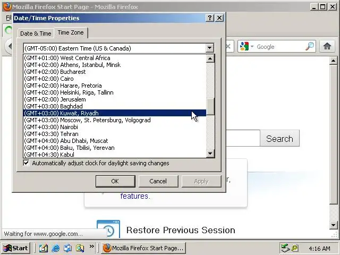This screenshot has height=255, width=340.
Task: Activate Mozilla Firefox Start Page taskbar button
Action: [143, 248]
